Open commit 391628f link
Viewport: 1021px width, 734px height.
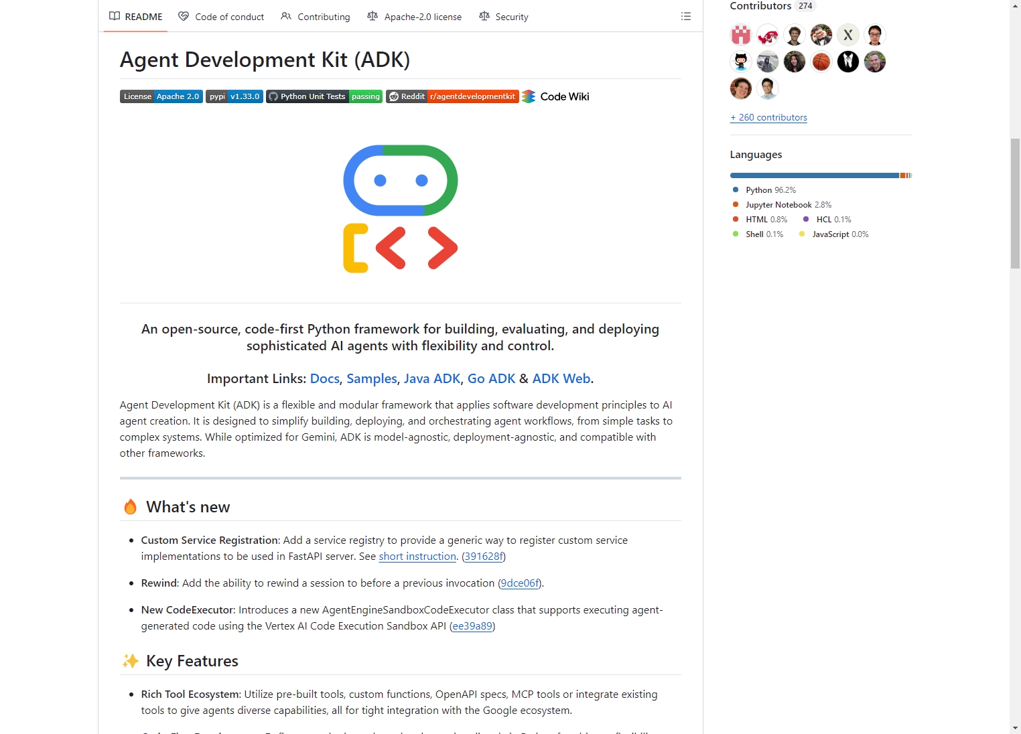(x=484, y=557)
